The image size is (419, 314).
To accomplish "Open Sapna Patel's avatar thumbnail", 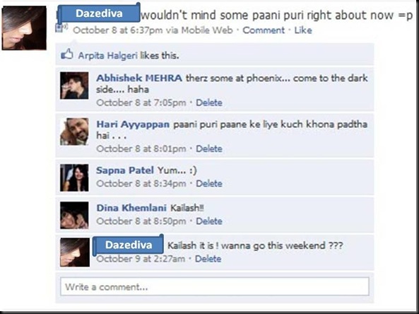I will 74,178.
